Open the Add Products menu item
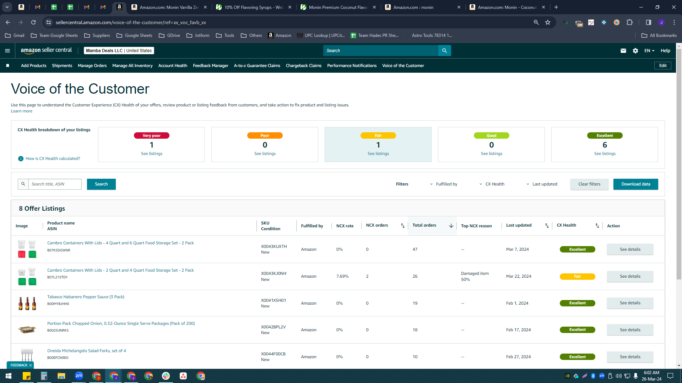Screen dimensions: 682x383 pyautogui.click(x=34, y=66)
